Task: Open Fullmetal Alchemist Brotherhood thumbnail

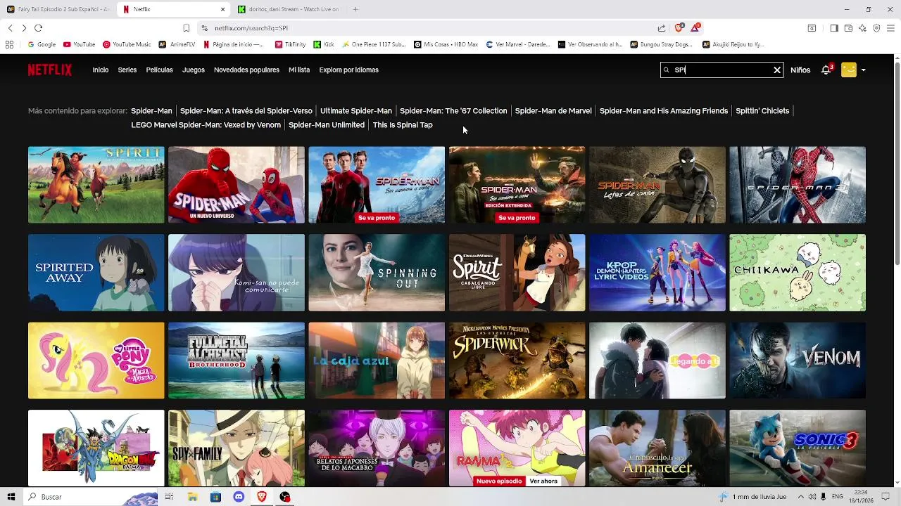Action: pos(237,361)
